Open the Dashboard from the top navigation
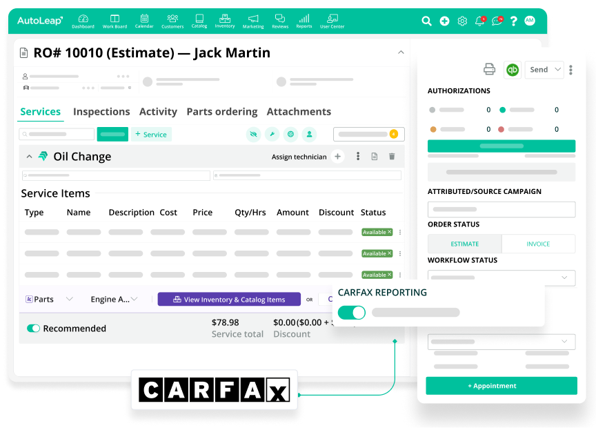This screenshot has height=428, width=596. coord(83,21)
